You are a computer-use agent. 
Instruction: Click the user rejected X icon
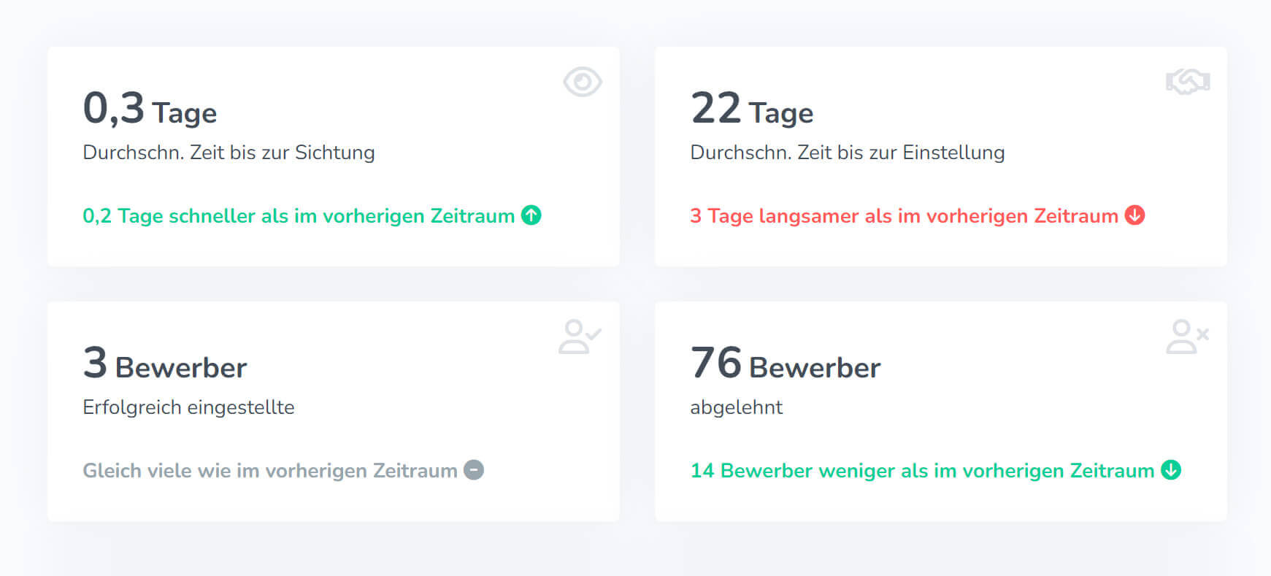1187,337
